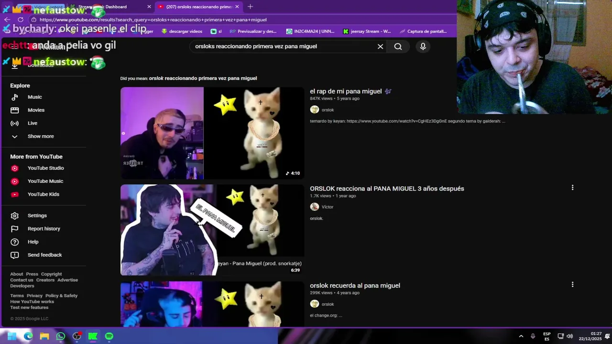
Task: Open Terms footer link
Action: [17, 296]
